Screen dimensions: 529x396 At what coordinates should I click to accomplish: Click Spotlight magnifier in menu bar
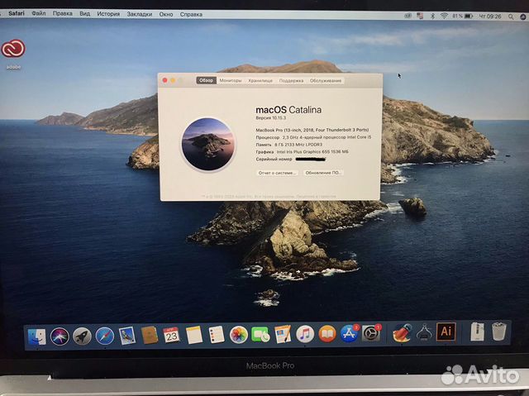pyautogui.click(x=511, y=17)
